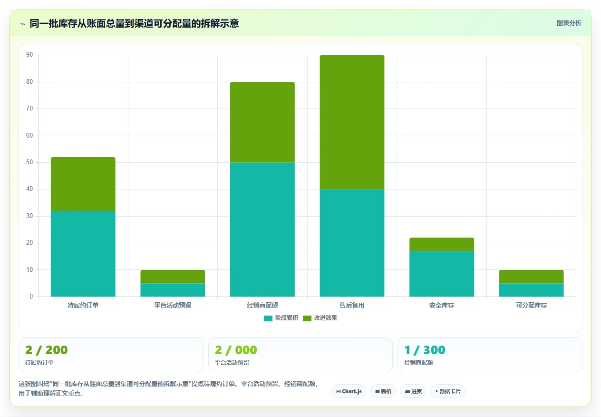Image resolution: width=601 pixels, height=417 pixels.
Task: Select the Chart.js tag
Action: [349, 391]
